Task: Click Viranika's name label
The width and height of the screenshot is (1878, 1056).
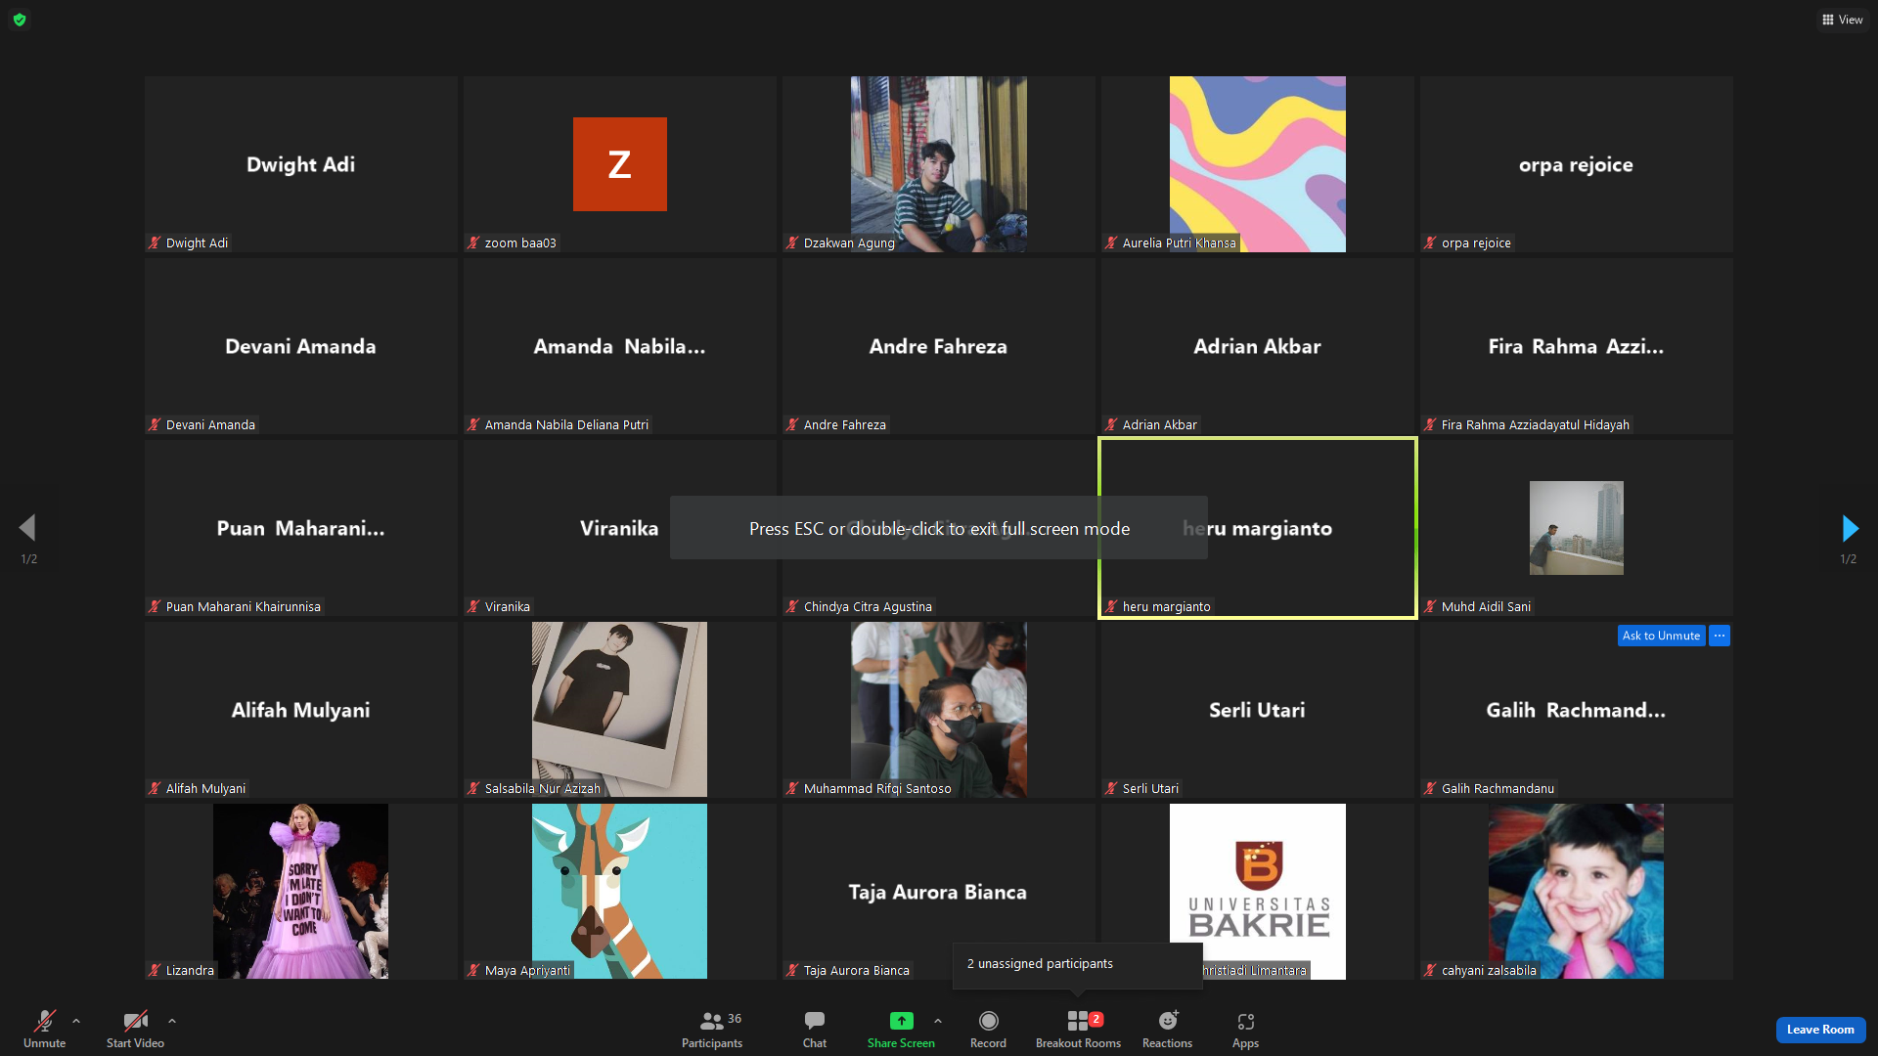Action: (x=508, y=607)
